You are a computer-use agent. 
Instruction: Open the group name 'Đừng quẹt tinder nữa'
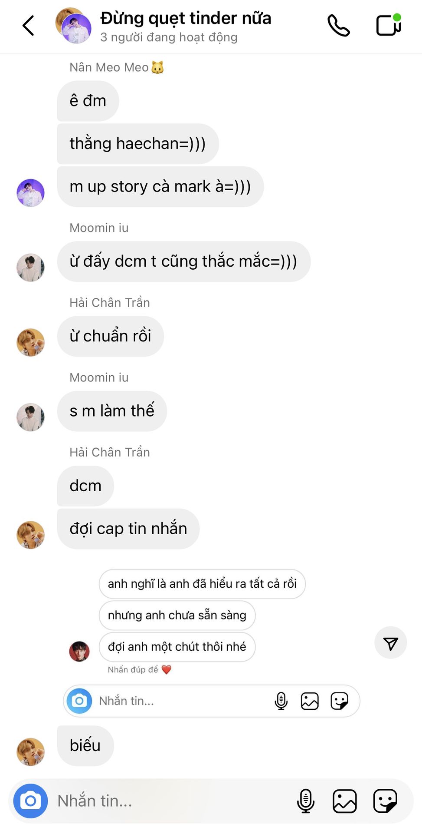(186, 18)
